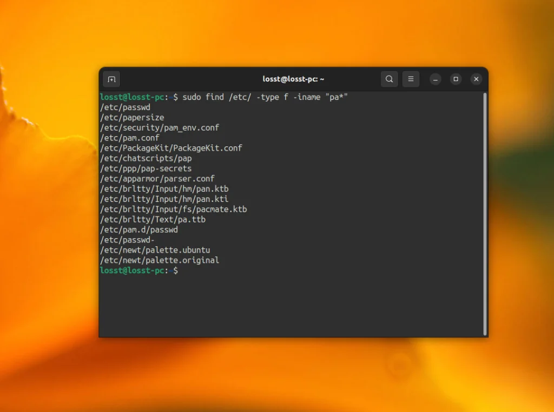Click the sudo find command line

[224, 97]
